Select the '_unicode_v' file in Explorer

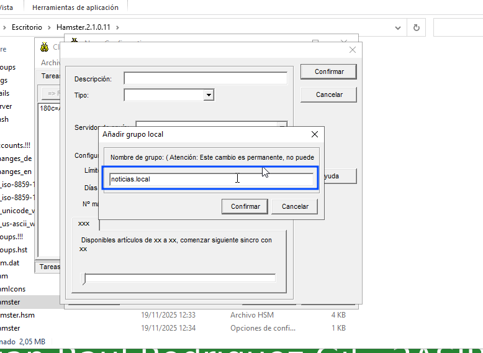pos(17,211)
